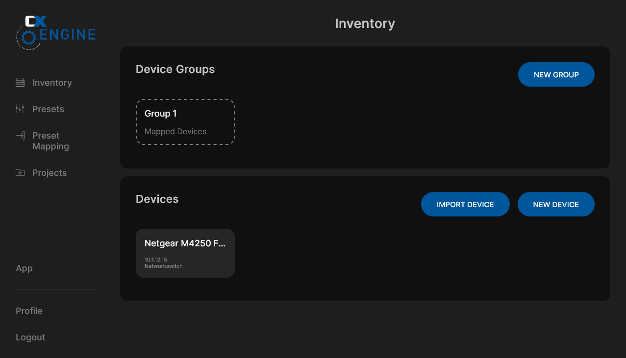Select Logout at the bottom

(30, 337)
